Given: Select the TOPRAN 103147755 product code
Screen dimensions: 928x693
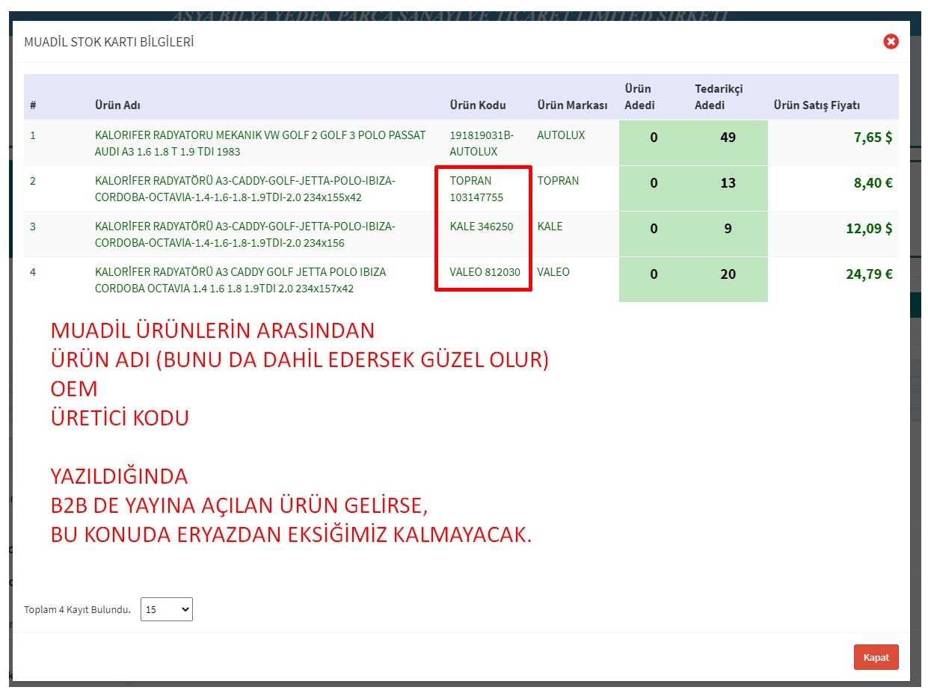Looking at the screenshot, I should pos(476,189).
